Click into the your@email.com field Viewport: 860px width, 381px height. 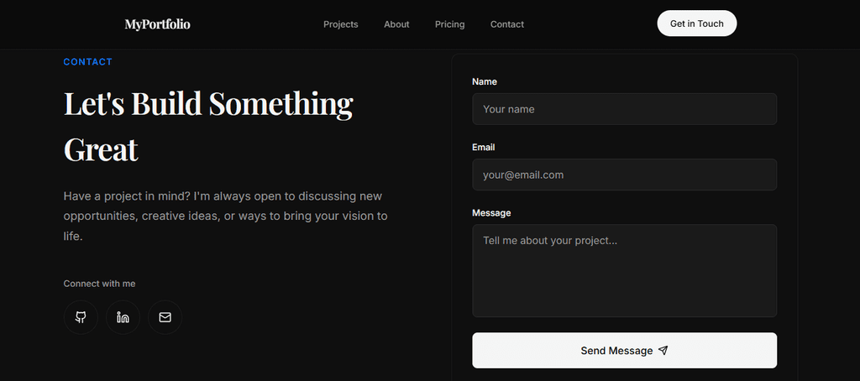coord(624,175)
